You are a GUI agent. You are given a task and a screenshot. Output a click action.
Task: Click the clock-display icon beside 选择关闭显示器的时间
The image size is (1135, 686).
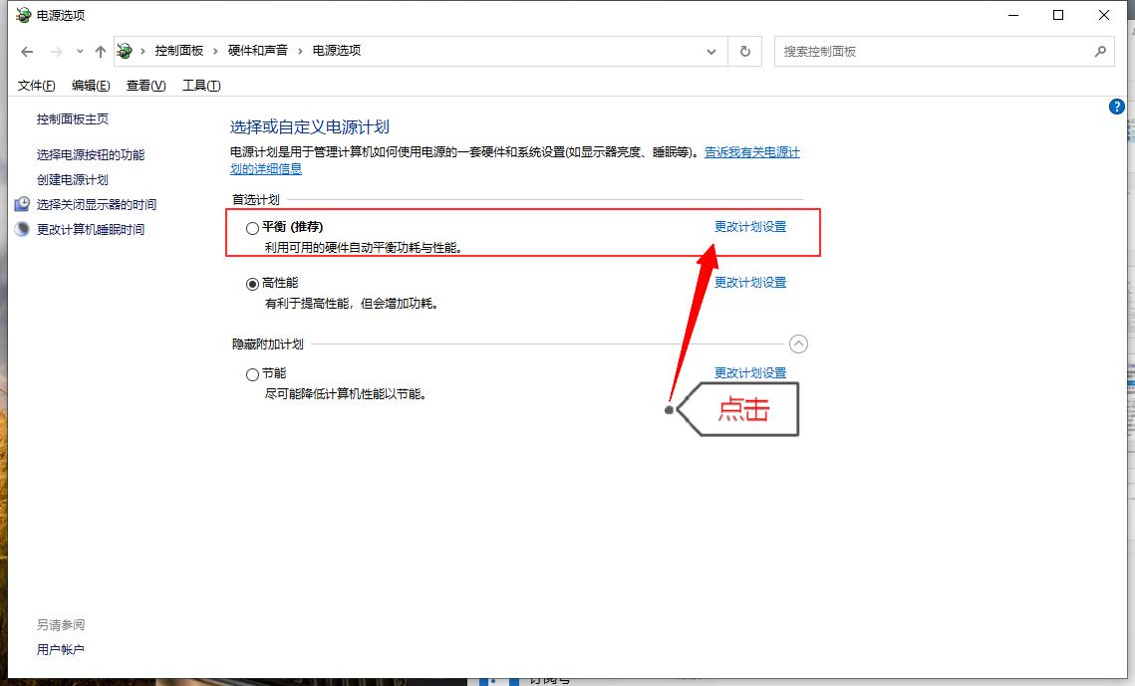pyautogui.click(x=23, y=204)
